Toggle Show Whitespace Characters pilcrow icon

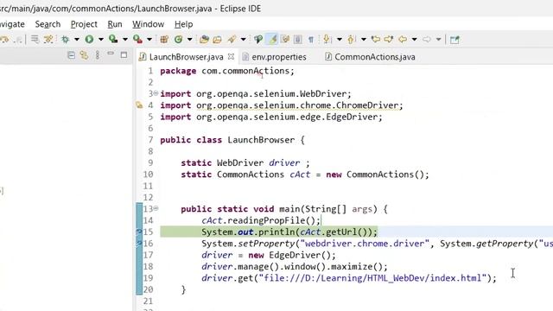click(311, 39)
